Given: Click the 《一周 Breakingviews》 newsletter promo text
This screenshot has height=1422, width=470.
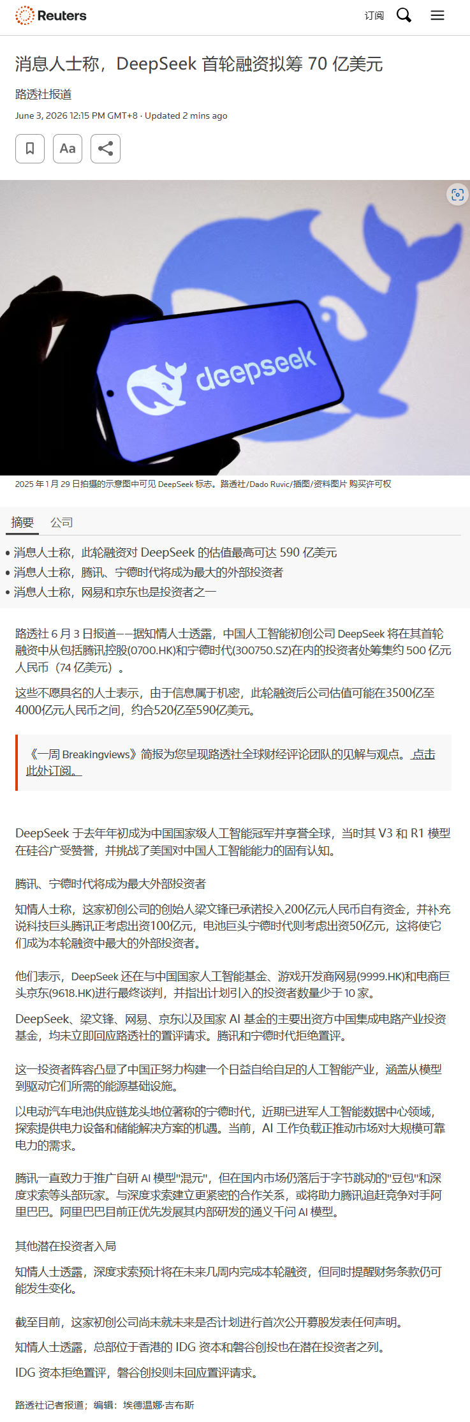Looking at the screenshot, I should coord(216,754).
